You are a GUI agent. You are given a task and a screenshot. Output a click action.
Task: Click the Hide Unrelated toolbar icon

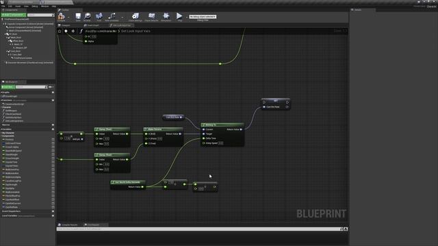click(112, 16)
